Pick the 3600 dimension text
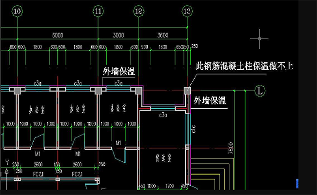The height and width of the screenshot is (195, 317). [161, 36]
